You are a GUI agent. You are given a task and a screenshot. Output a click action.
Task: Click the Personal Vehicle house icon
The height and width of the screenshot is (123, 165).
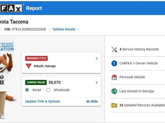tap(114, 77)
